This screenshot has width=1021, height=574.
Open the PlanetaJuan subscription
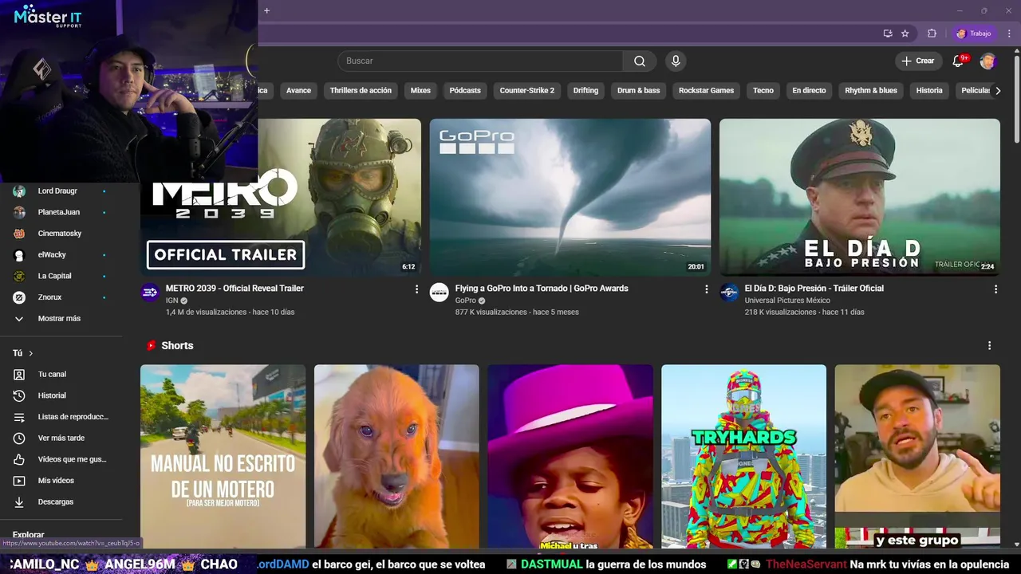[x=61, y=212]
